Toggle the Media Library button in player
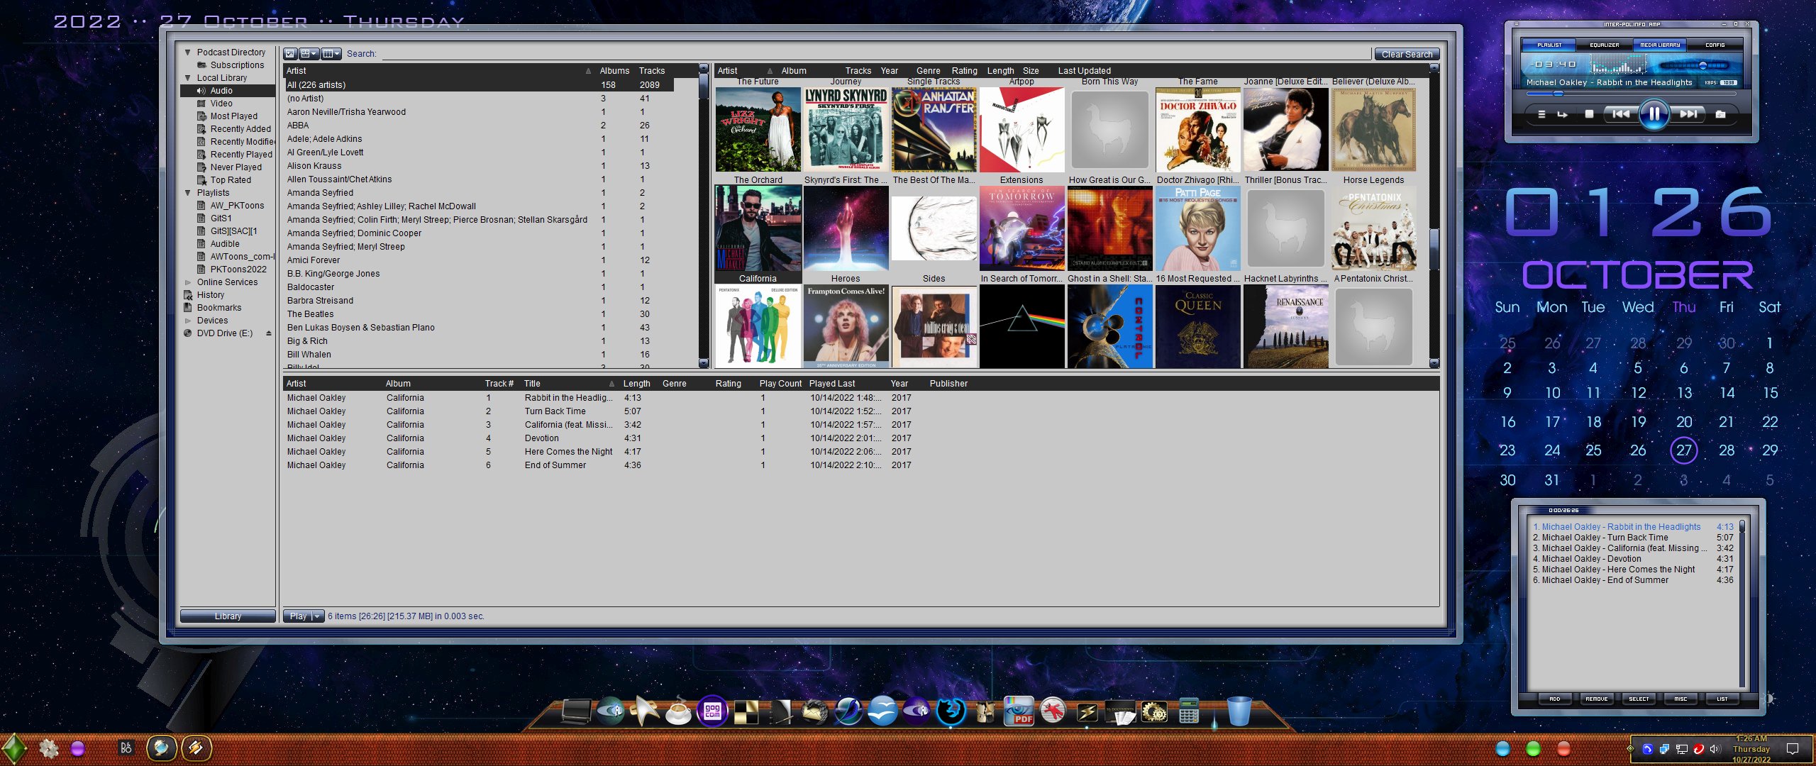 point(1660,45)
